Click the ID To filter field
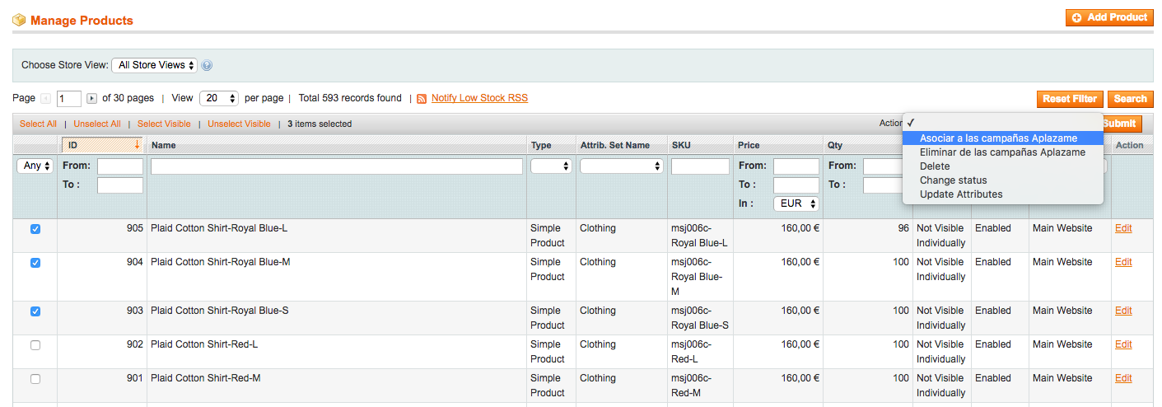1162x407 pixels. click(120, 185)
